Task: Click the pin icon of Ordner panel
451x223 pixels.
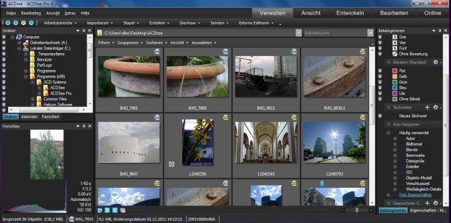Action: (84, 31)
